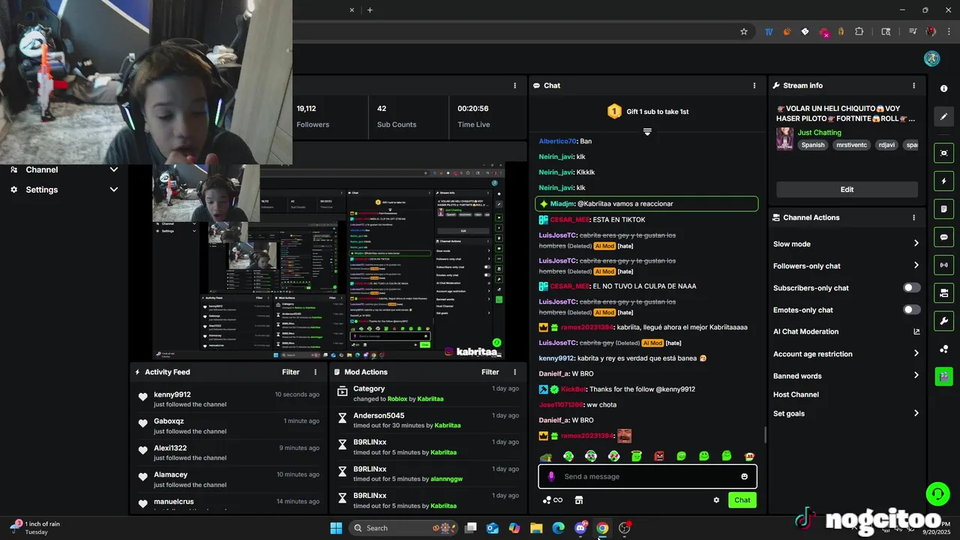Collapse the pinned gift banner arrow
Screen dimensions: 960x540
click(x=647, y=132)
